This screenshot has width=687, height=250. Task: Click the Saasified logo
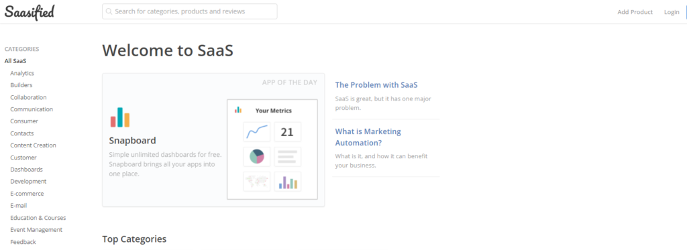(30, 12)
